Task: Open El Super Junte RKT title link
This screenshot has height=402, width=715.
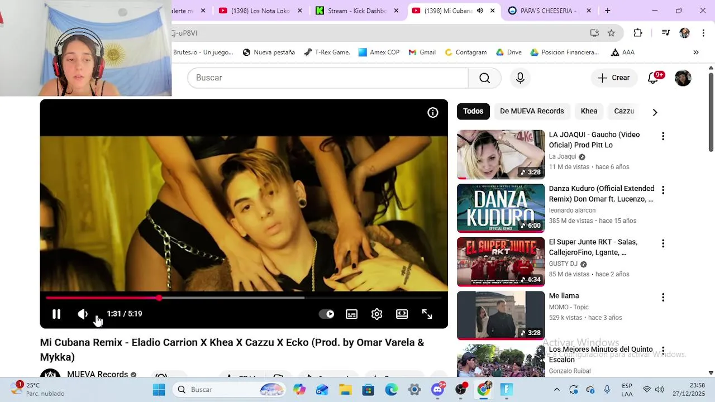Action: coord(593,247)
